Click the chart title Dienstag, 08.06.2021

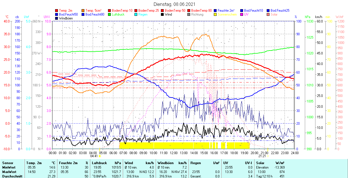174,4
